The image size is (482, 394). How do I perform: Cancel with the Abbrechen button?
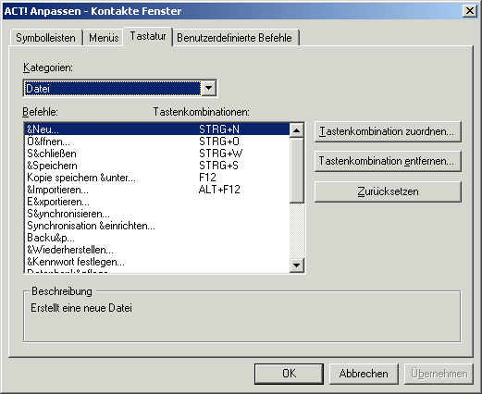pyautogui.click(x=364, y=374)
